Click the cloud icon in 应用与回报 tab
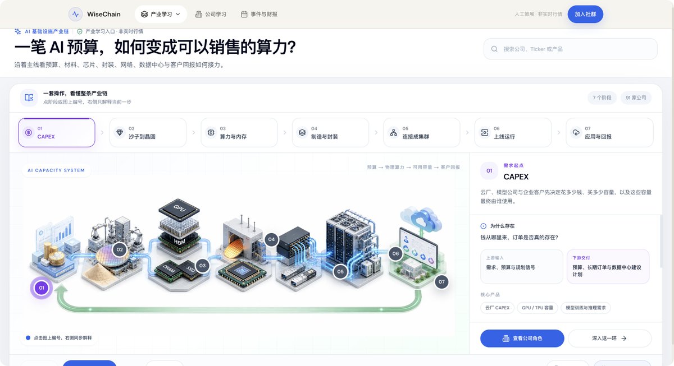This screenshot has height=366, width=674. pyautogui.click(x=576, y=133)
